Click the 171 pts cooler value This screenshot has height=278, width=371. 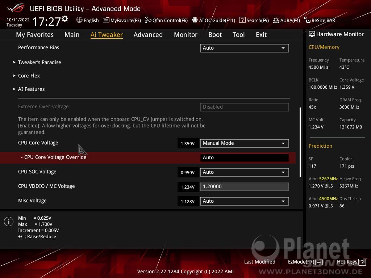tap(347, 166)
